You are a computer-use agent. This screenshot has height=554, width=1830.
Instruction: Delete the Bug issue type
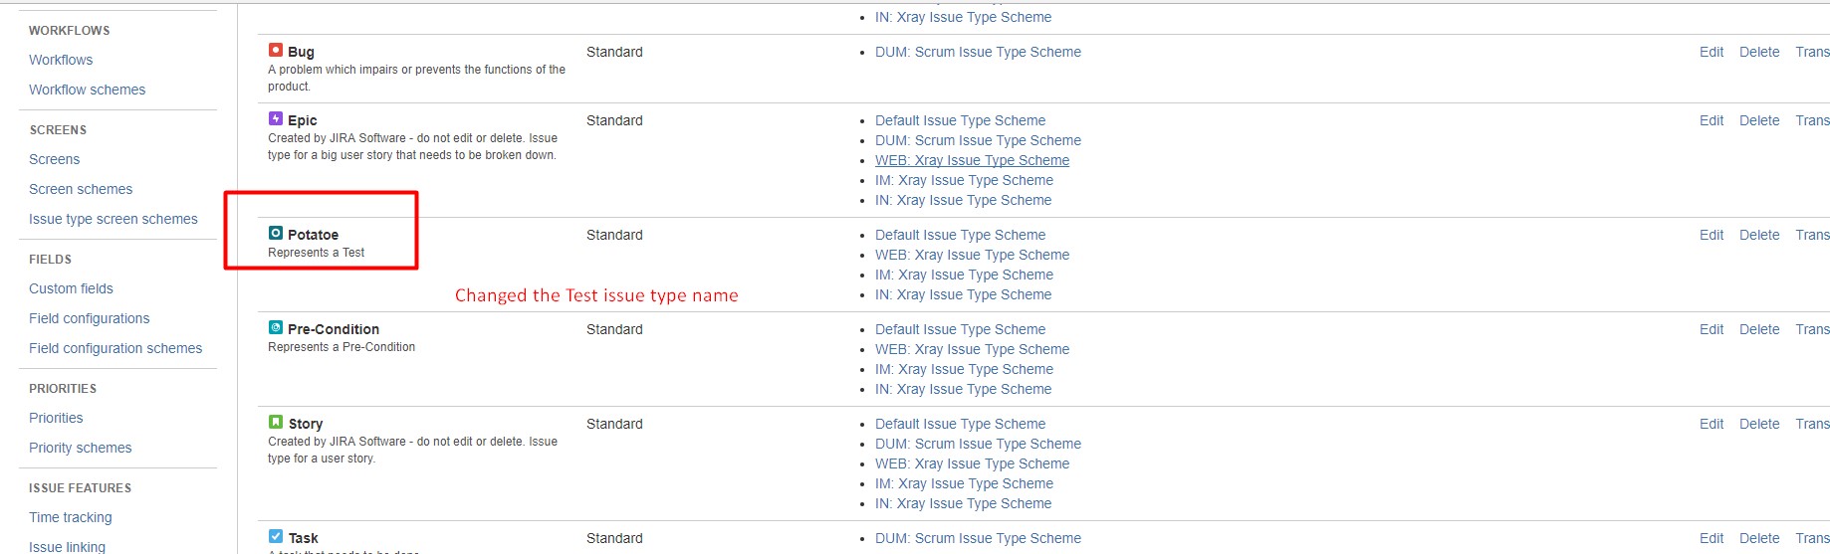1758,52
